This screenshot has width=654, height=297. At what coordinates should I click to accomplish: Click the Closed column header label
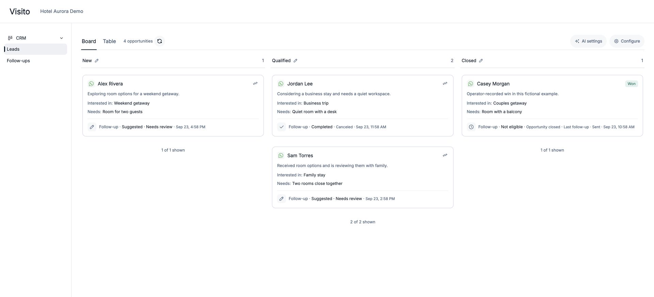[x=469, y=61]
